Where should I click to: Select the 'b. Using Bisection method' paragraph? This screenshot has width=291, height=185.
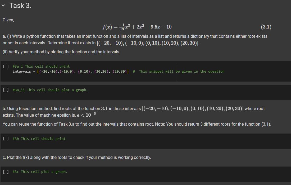click(x=134, y=112)
